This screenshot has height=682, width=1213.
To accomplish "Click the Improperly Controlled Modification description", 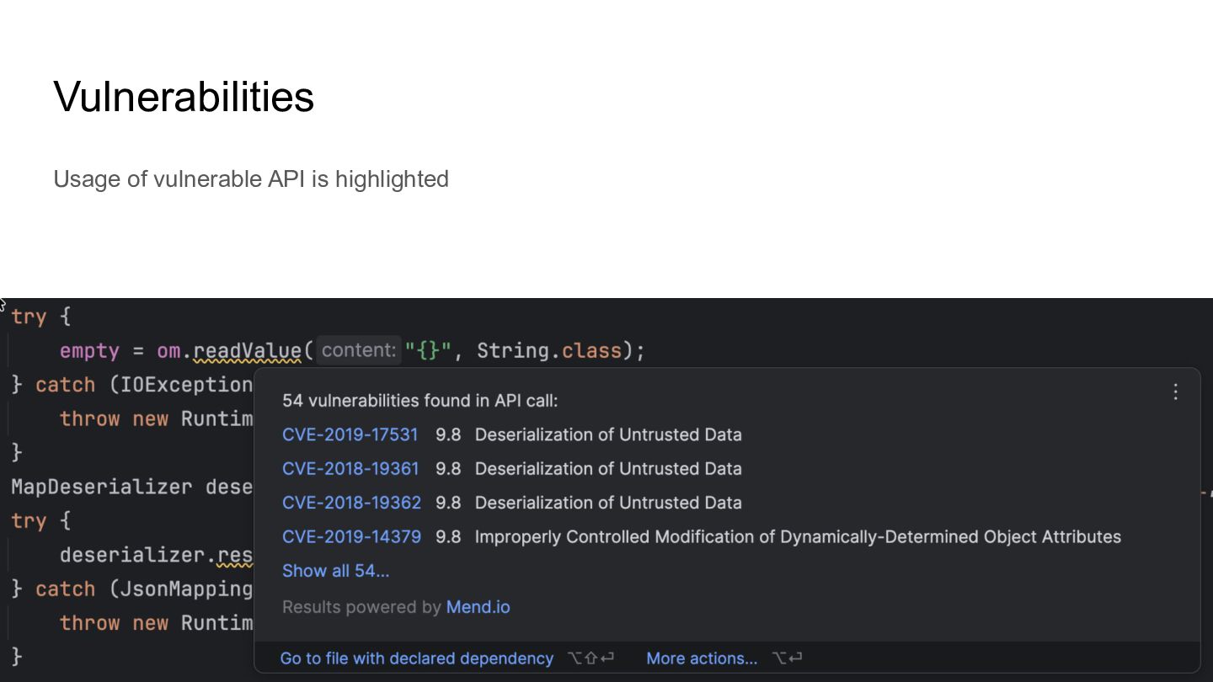I will (797, 536).
